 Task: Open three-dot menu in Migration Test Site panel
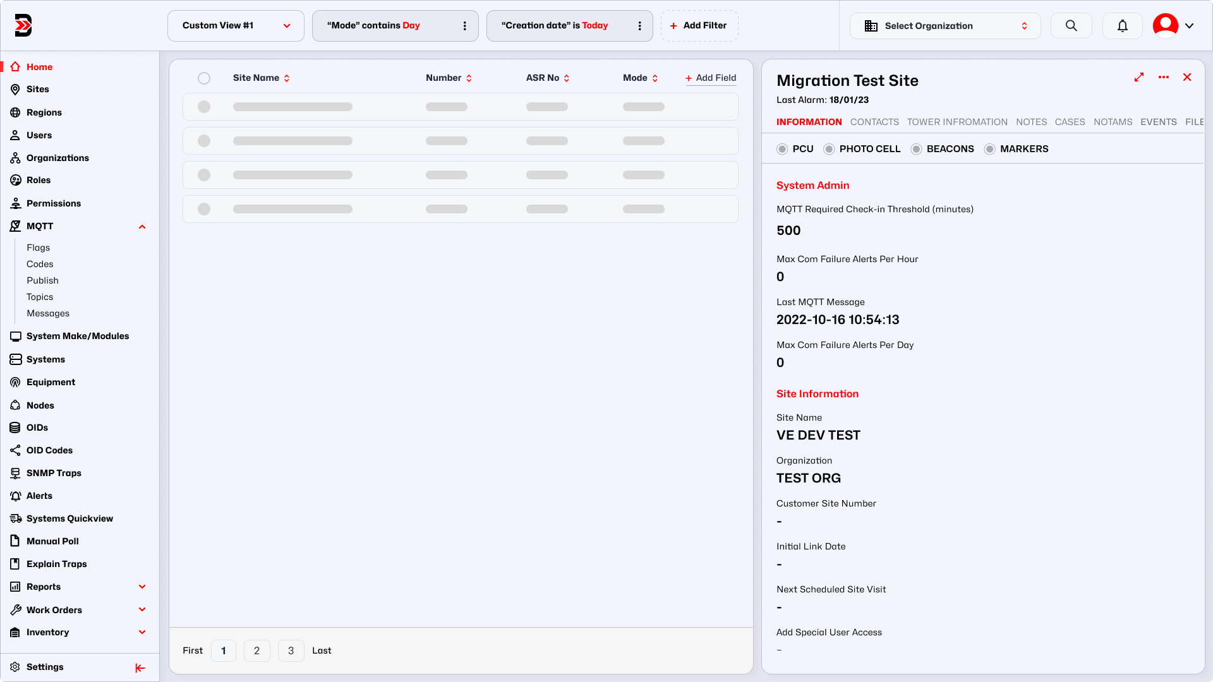tap(1163, 77)
